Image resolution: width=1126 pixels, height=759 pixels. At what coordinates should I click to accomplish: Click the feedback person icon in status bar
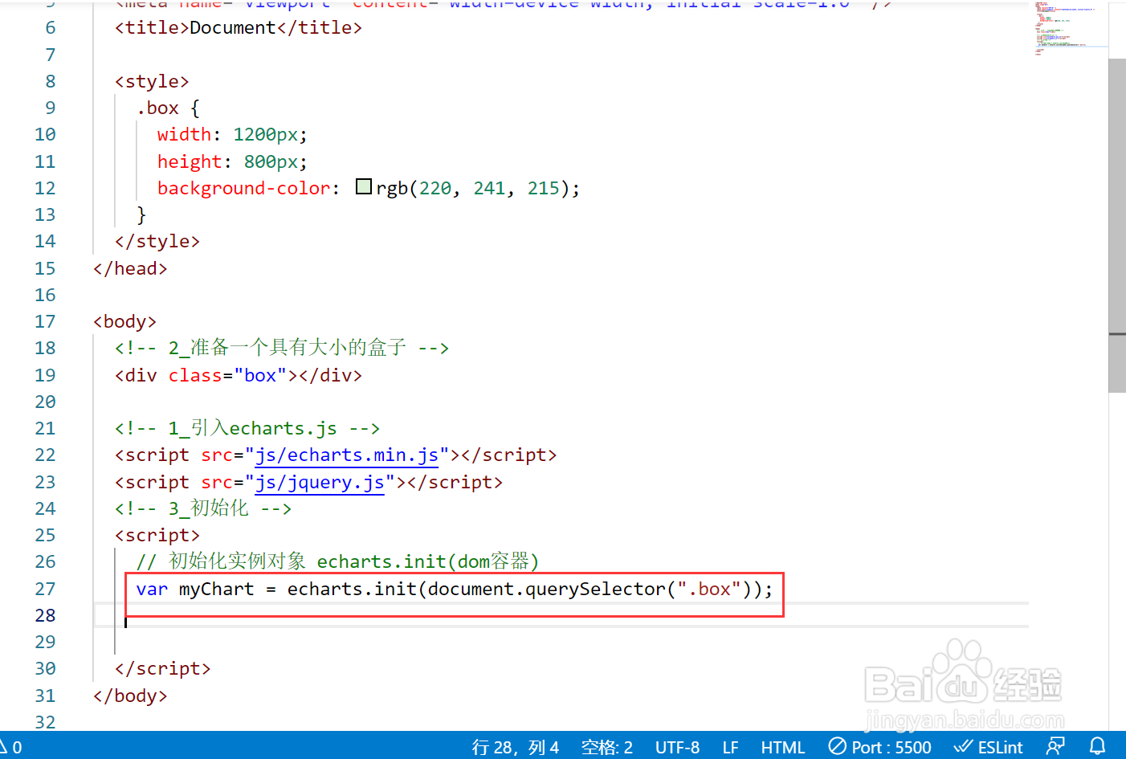[x=1055, y=746]
